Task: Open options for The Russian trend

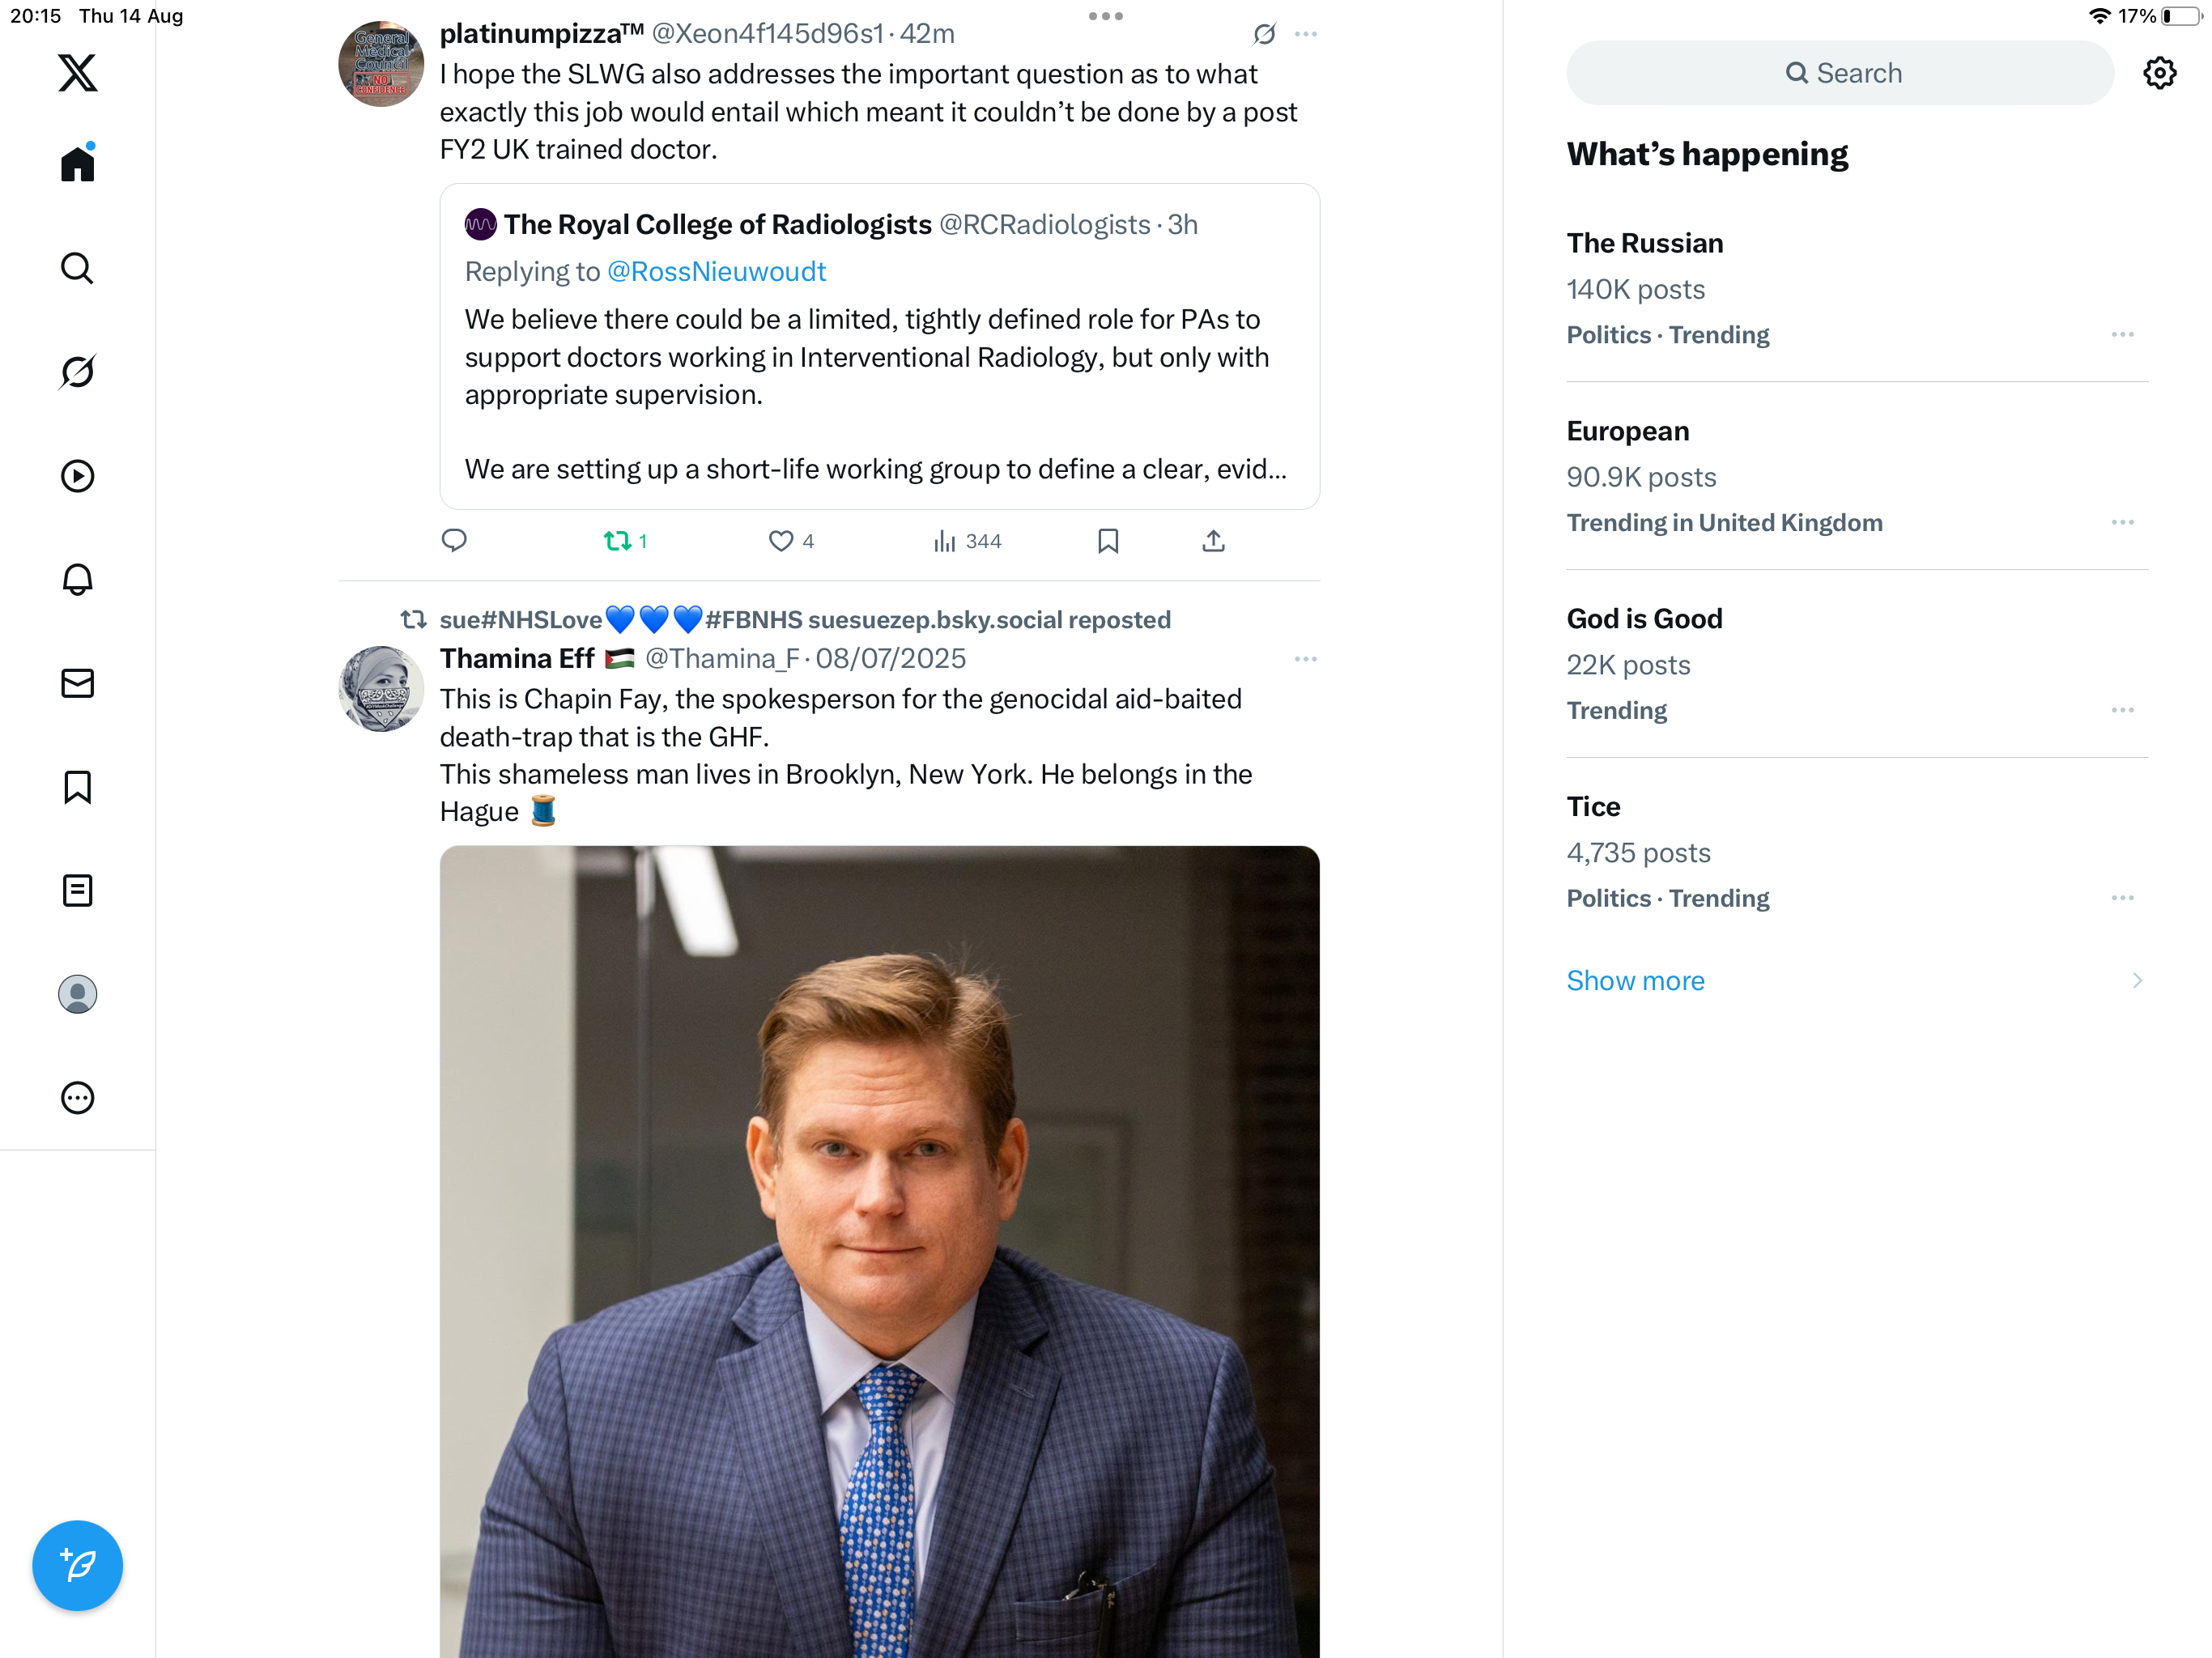Action: click(x=2122, y=335)
